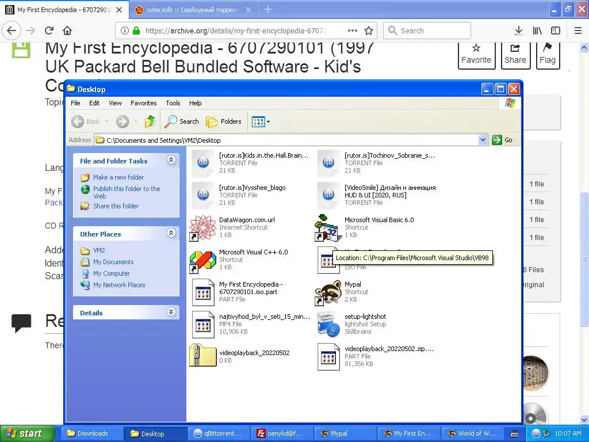The width and height of the screenshot is (589, 442).
Task: Open the Tools menu in Explorer
Action: tap(173, 103)
